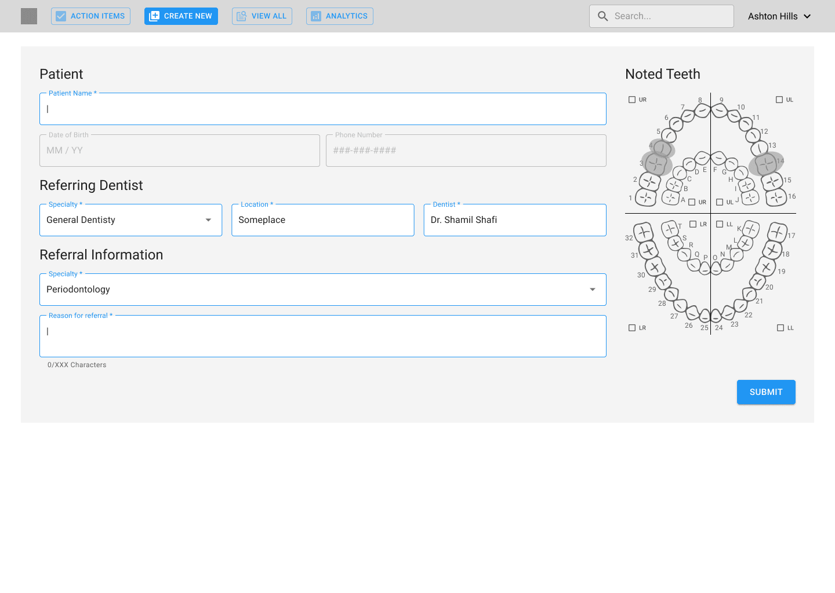Select tooth 8 on chart

point(702,111)
